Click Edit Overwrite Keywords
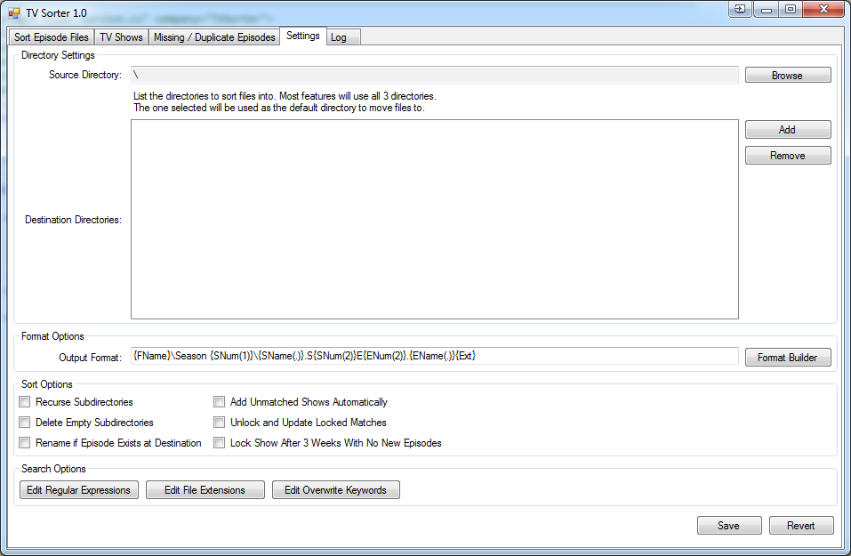 [335, 489]
